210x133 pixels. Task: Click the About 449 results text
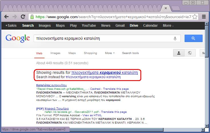(x=62, y=63)
